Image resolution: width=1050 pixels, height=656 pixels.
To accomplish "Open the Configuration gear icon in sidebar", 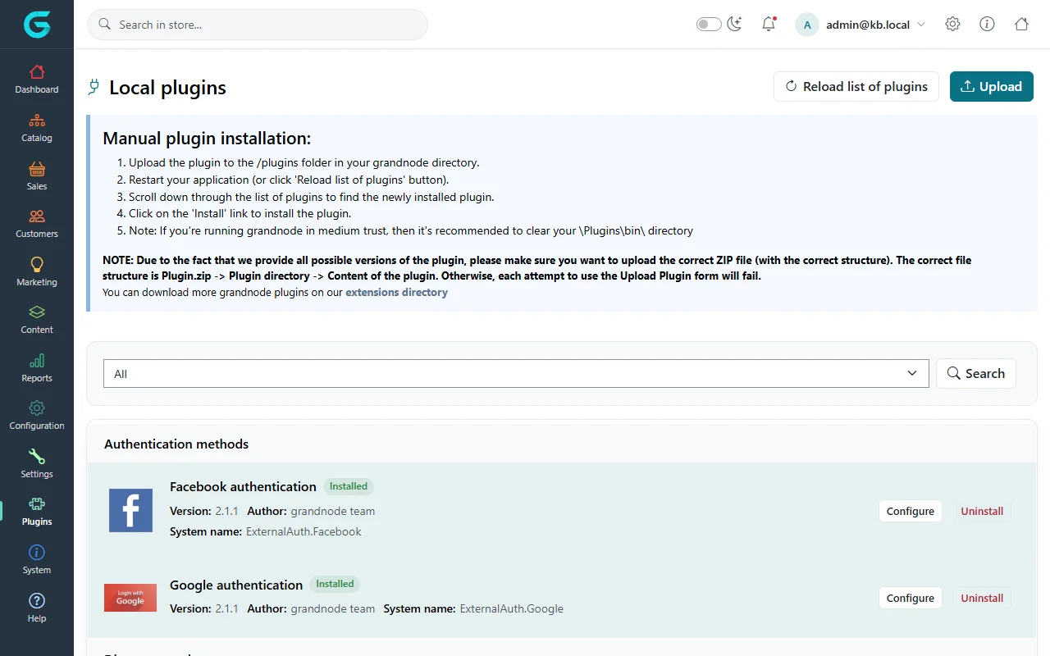I will click(x=37, y=408).
